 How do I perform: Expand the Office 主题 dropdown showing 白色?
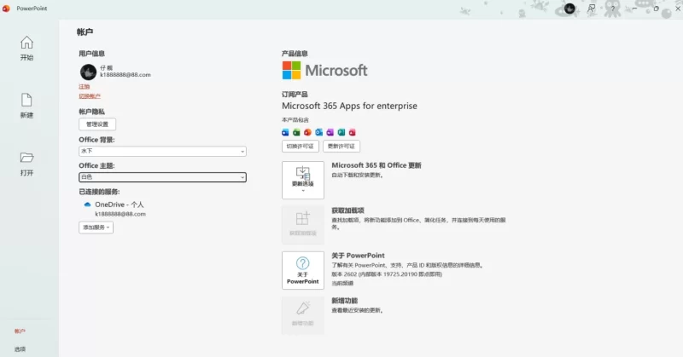pos(162,177)
